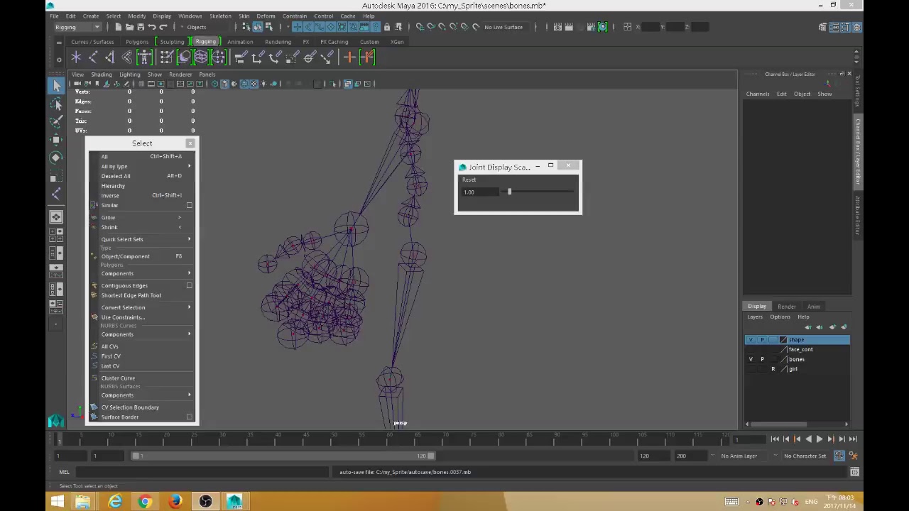Select the arrow Select tool in toolbox
Image resolution: width=909 pixels, height=511 pixels.
(x=57, y=86)
